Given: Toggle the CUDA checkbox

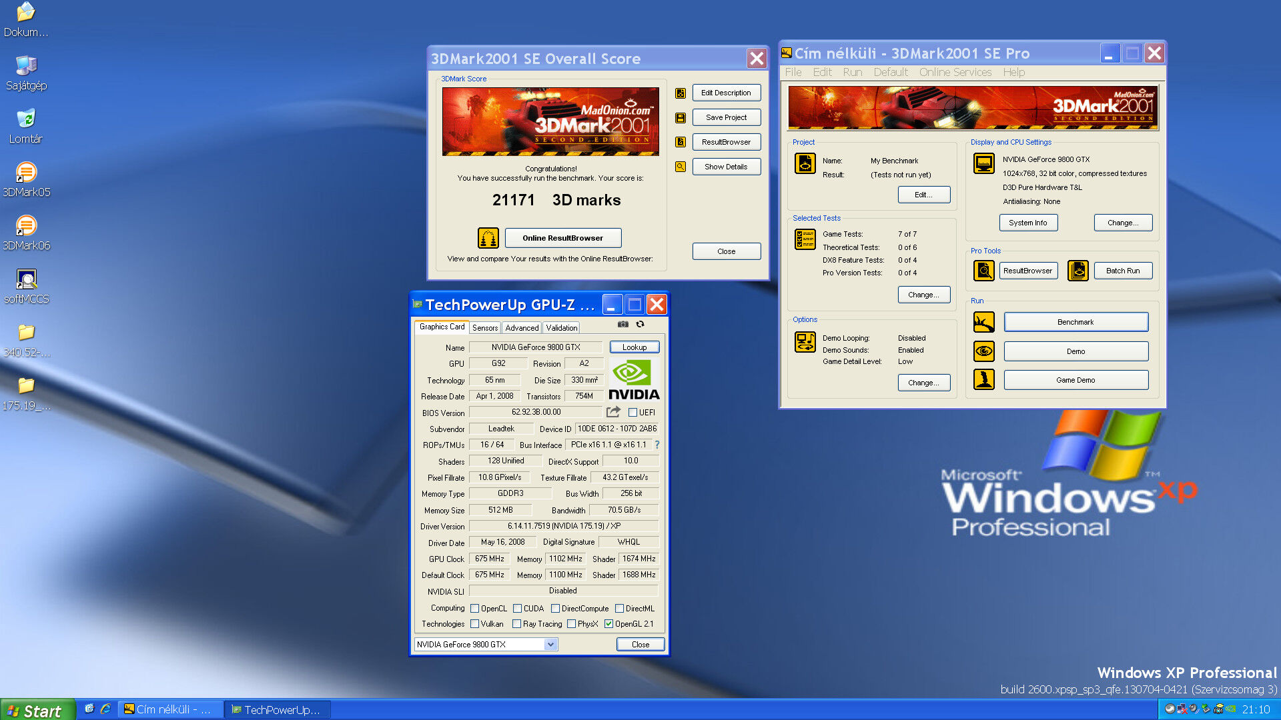Looking at the screenshot, I should [518, 609].
